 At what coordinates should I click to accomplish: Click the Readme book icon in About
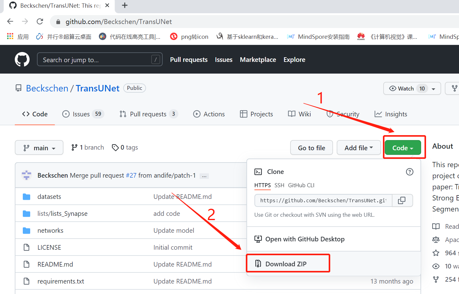click(436, 227)
